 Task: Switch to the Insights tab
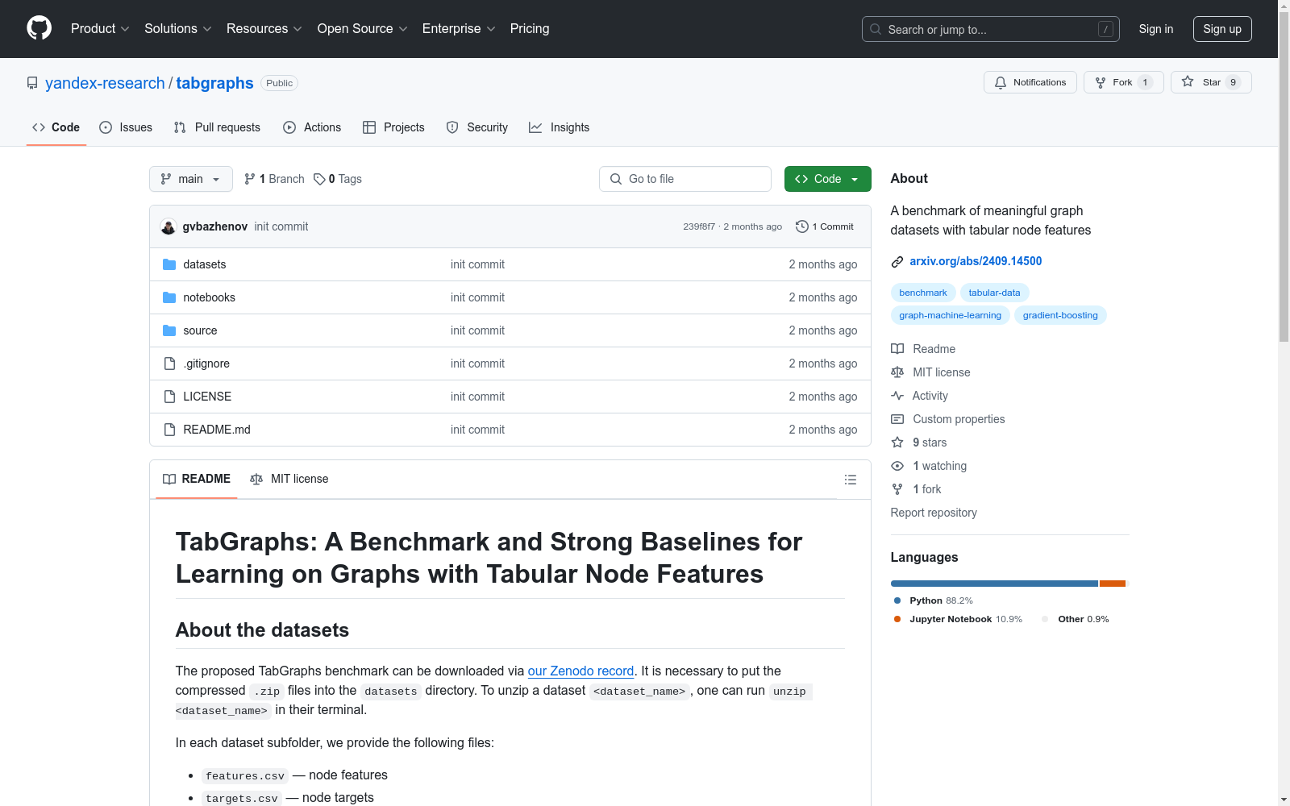tap(560, 127)
